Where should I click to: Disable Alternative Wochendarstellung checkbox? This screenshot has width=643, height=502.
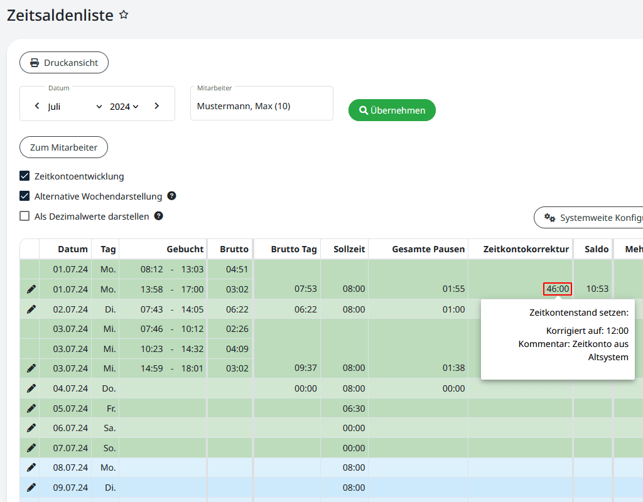coord(24,196)
